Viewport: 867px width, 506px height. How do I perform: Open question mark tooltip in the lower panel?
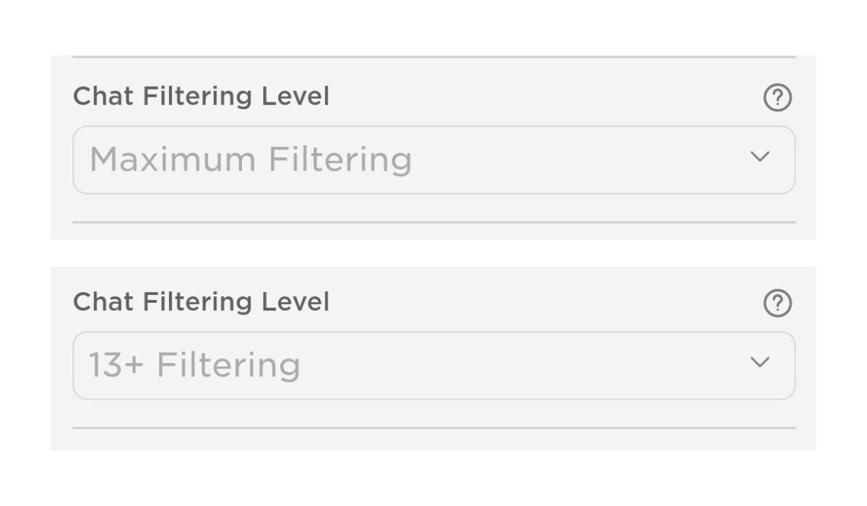[x=777, y=304]
